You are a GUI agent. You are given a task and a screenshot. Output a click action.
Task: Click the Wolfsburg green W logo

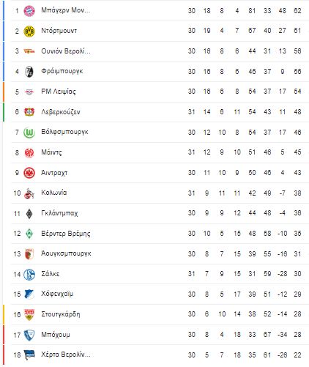[x=29, y=133]
